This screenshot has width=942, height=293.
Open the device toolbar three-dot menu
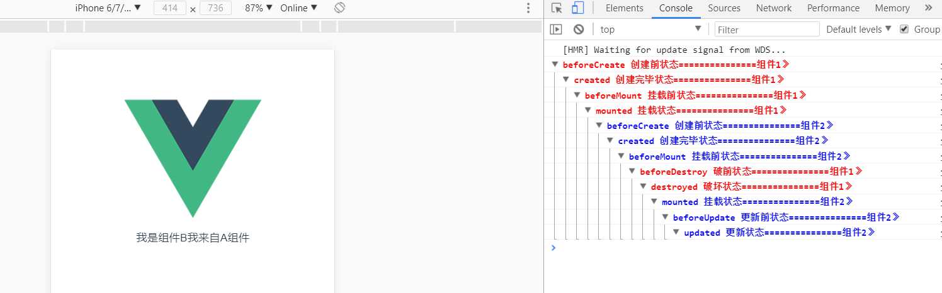pyautogui.click(x=528, y=8)
